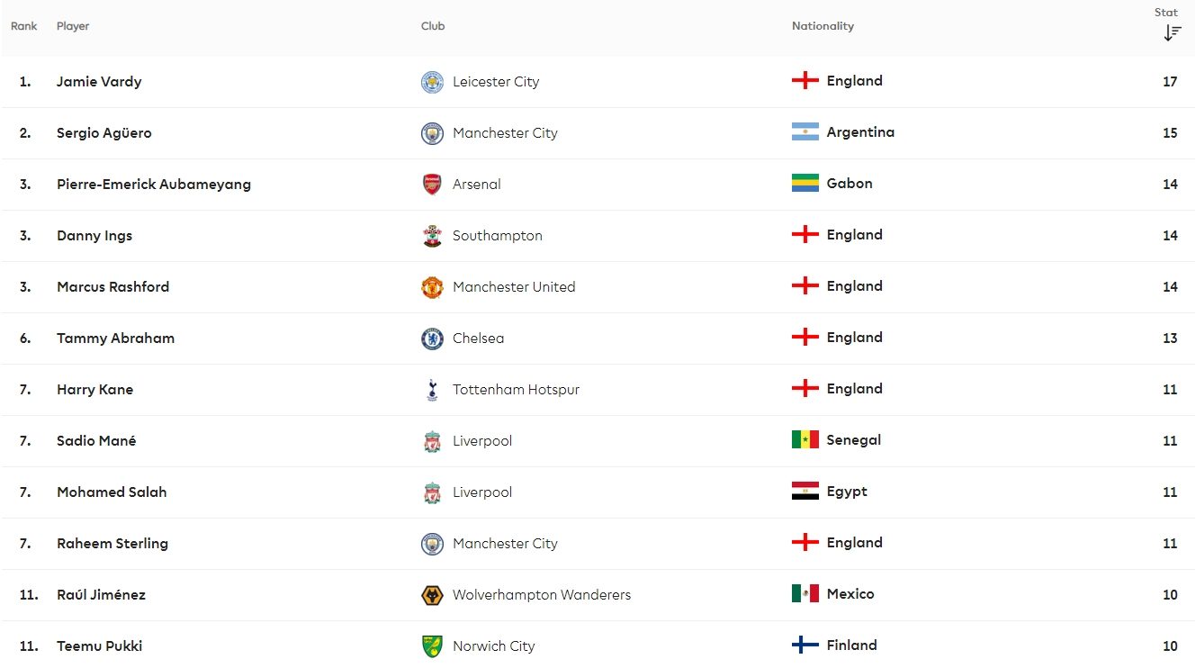Click the Wolverhampton Wanderers club name
1196x668 pixels.
[x=542, y=594]
